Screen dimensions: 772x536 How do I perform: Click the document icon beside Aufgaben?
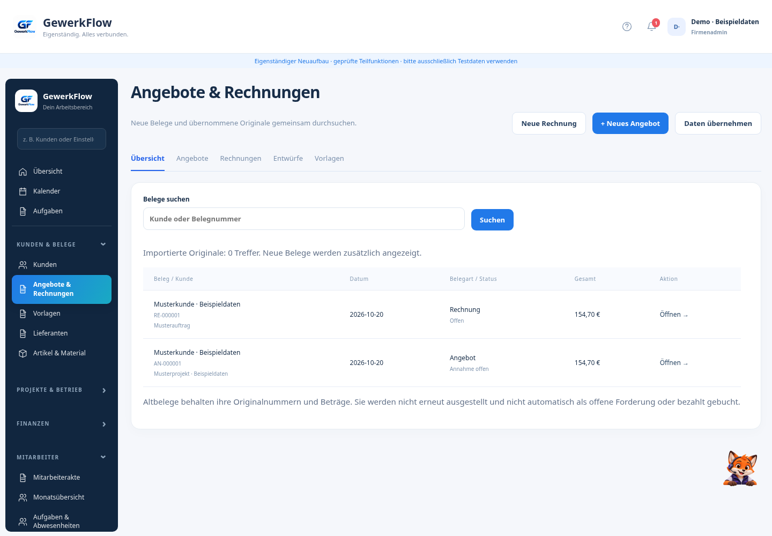click(23, 211)
